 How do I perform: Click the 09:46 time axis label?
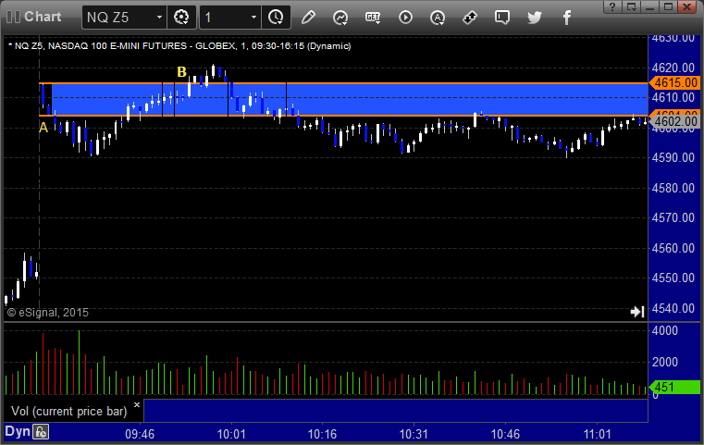click(x=140, y=434)
